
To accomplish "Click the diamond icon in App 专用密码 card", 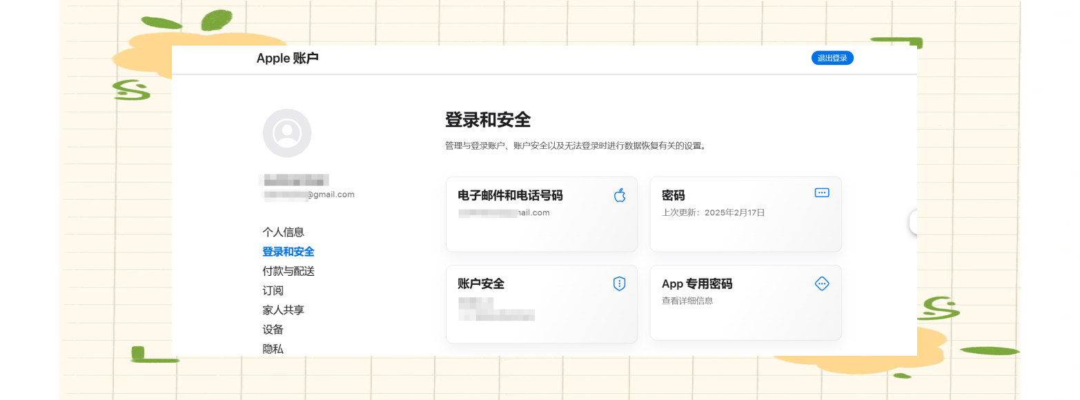I will 822,283.
